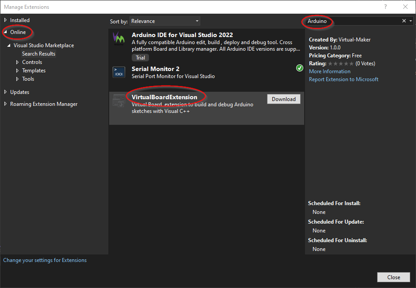Open the More Information link
416x288 pixels.
pyautogui.click(x=329, y=71)
